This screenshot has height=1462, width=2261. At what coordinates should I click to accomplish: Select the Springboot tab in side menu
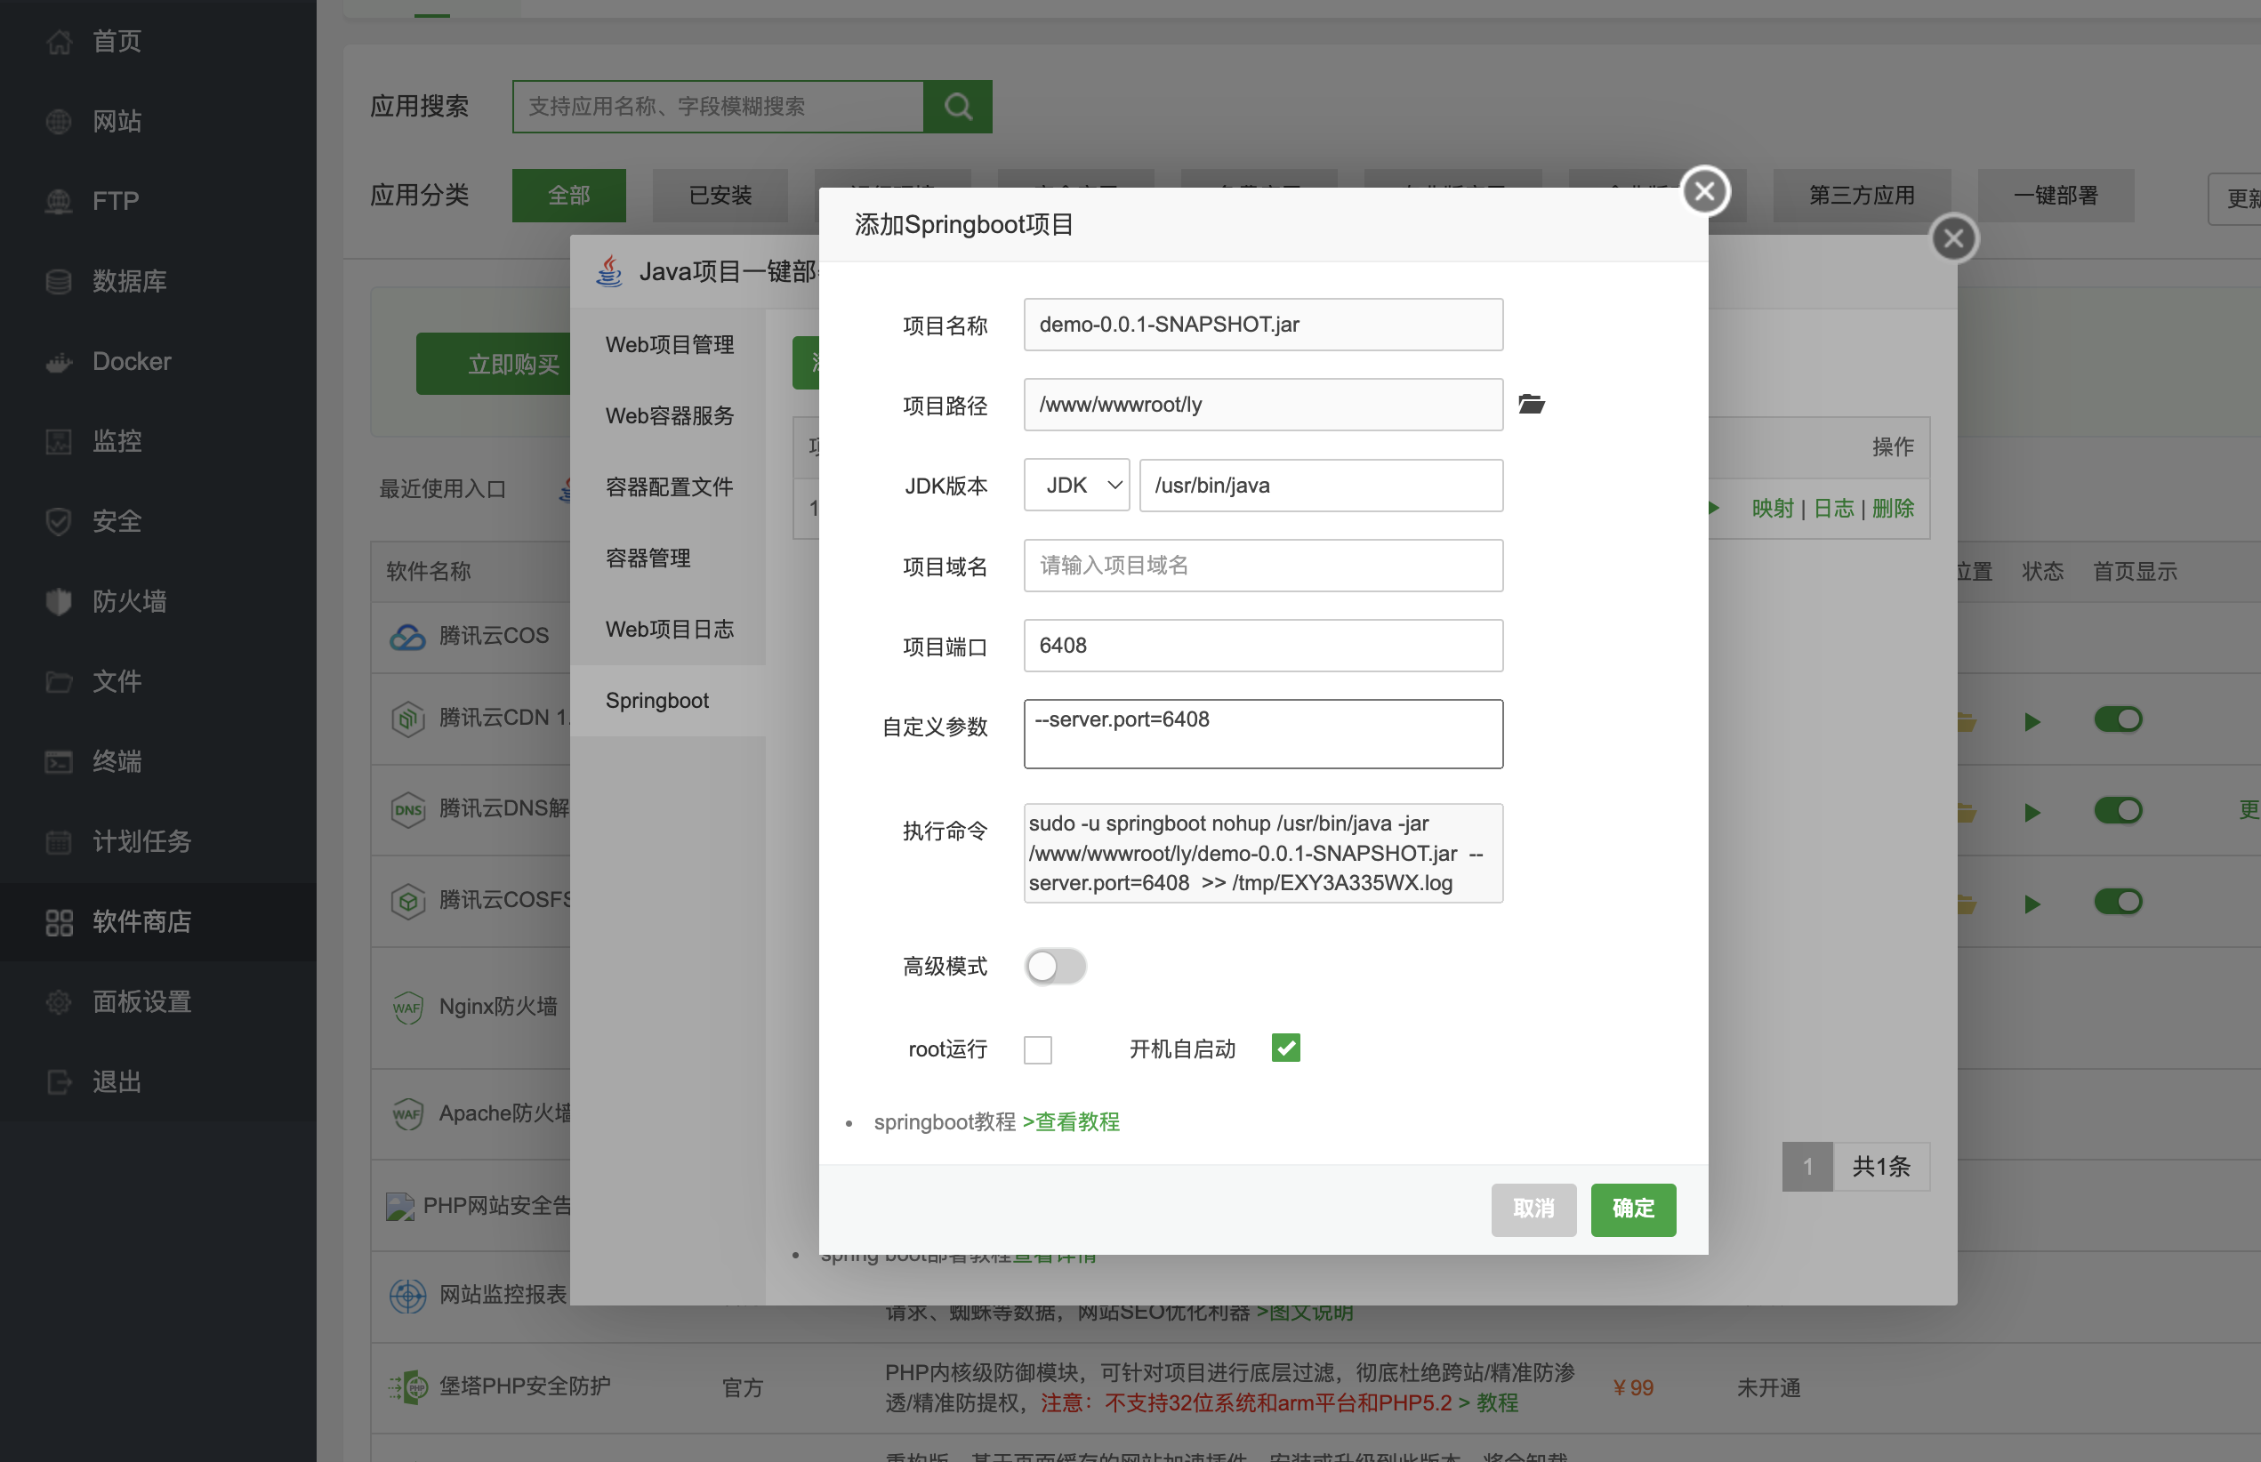point(657,701)
